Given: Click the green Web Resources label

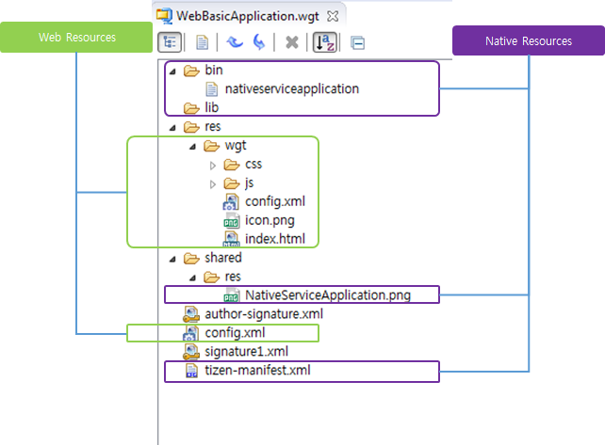Looking at the screenshot, I should pos(76,38).
